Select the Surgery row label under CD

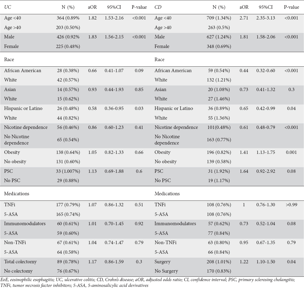coord(162,262)
